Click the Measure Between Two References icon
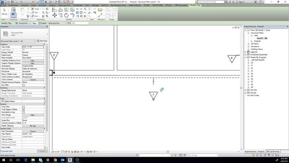The height and width of the screenshot is (163, 289). click(x=100, y=15)
